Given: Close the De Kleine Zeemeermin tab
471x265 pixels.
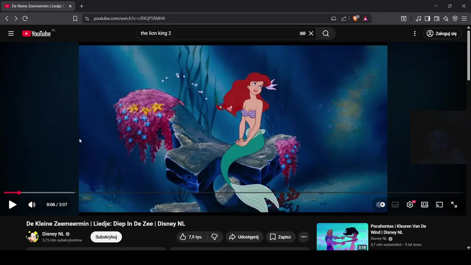Looking at the screenshot, I should click(x=70, y=6).
